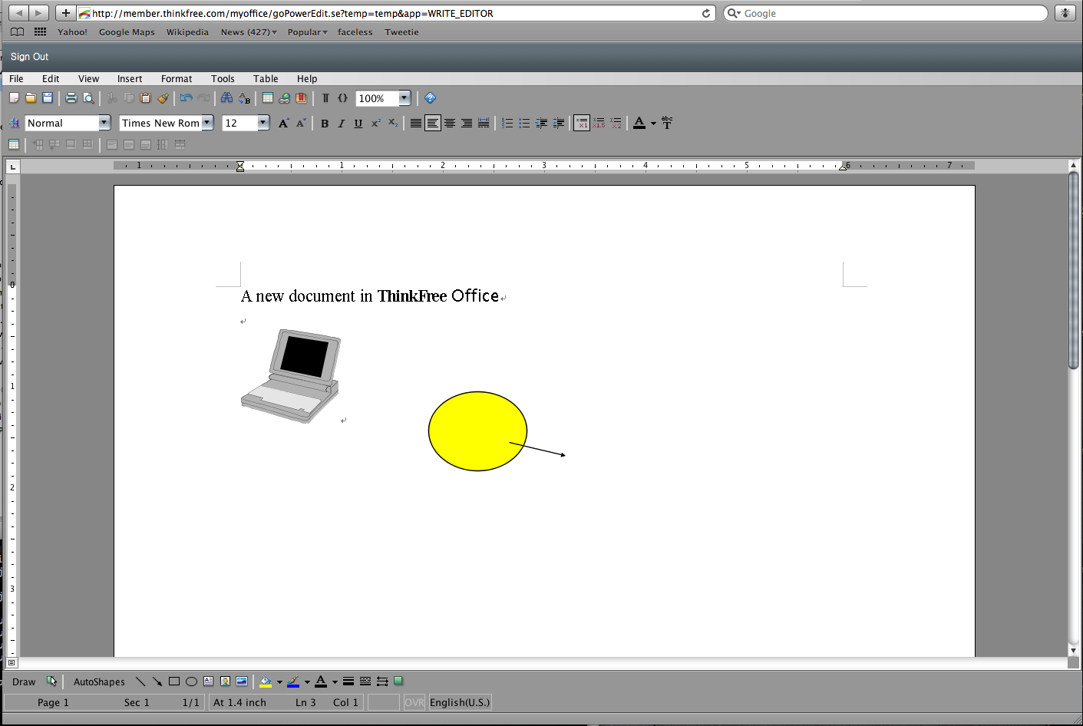Expand the fill color dropdown arrow
The image size is (1083, 726).
(279, 681)
